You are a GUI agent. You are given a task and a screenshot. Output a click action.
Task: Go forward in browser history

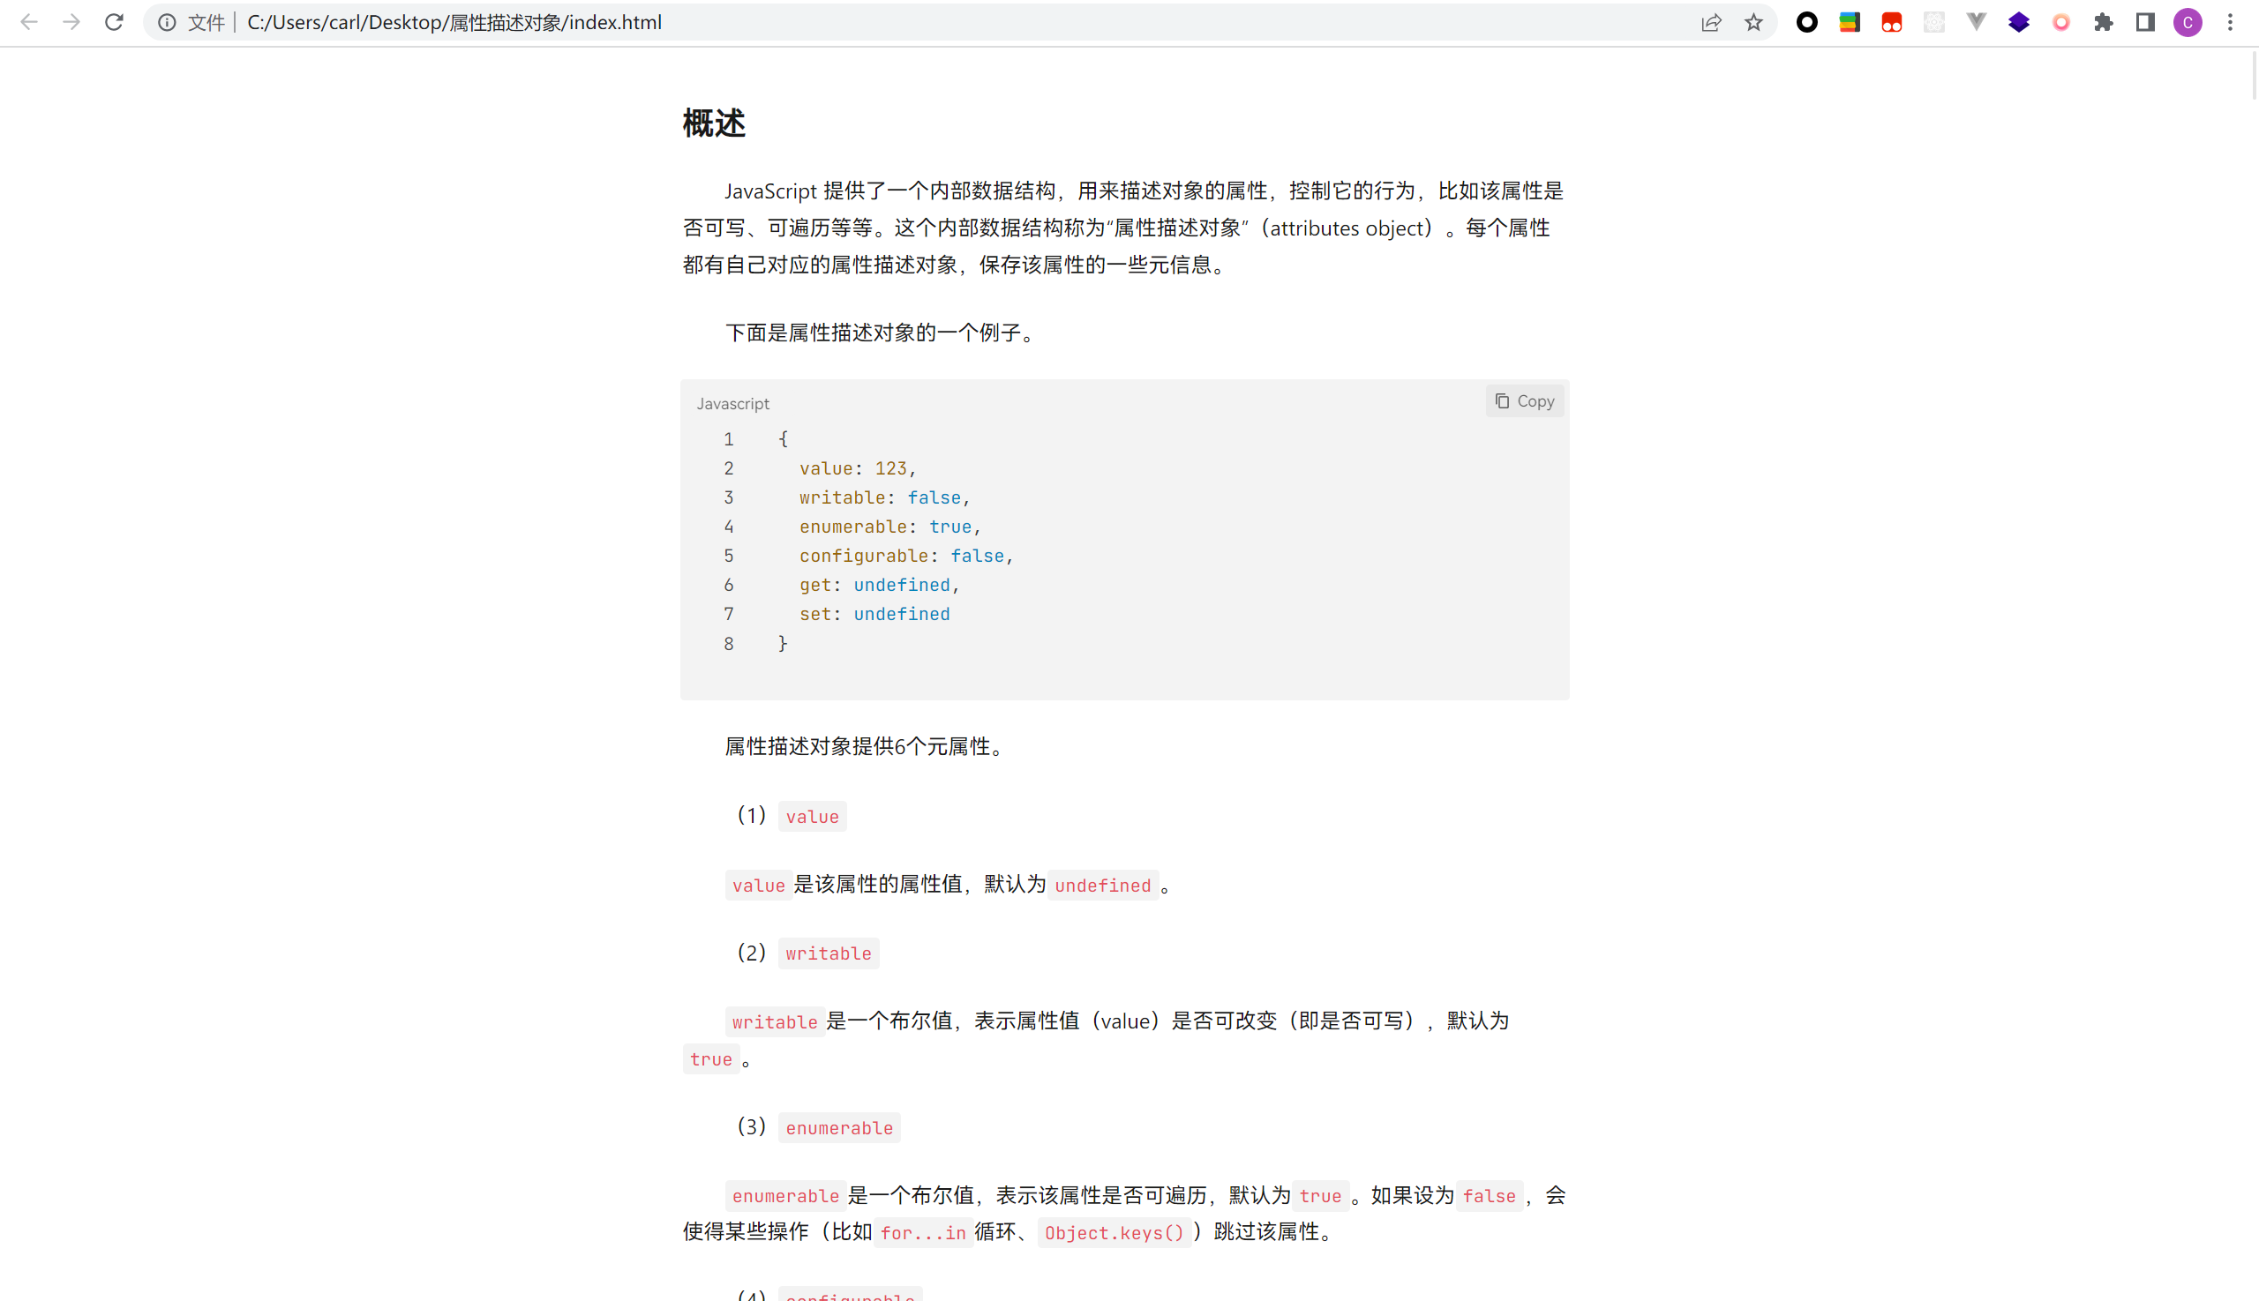coord(71,22)
